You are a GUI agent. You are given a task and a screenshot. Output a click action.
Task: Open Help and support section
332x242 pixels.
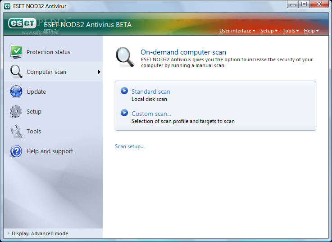50,151
